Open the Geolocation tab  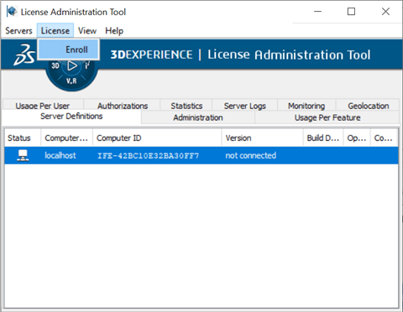tap(369, 106)
